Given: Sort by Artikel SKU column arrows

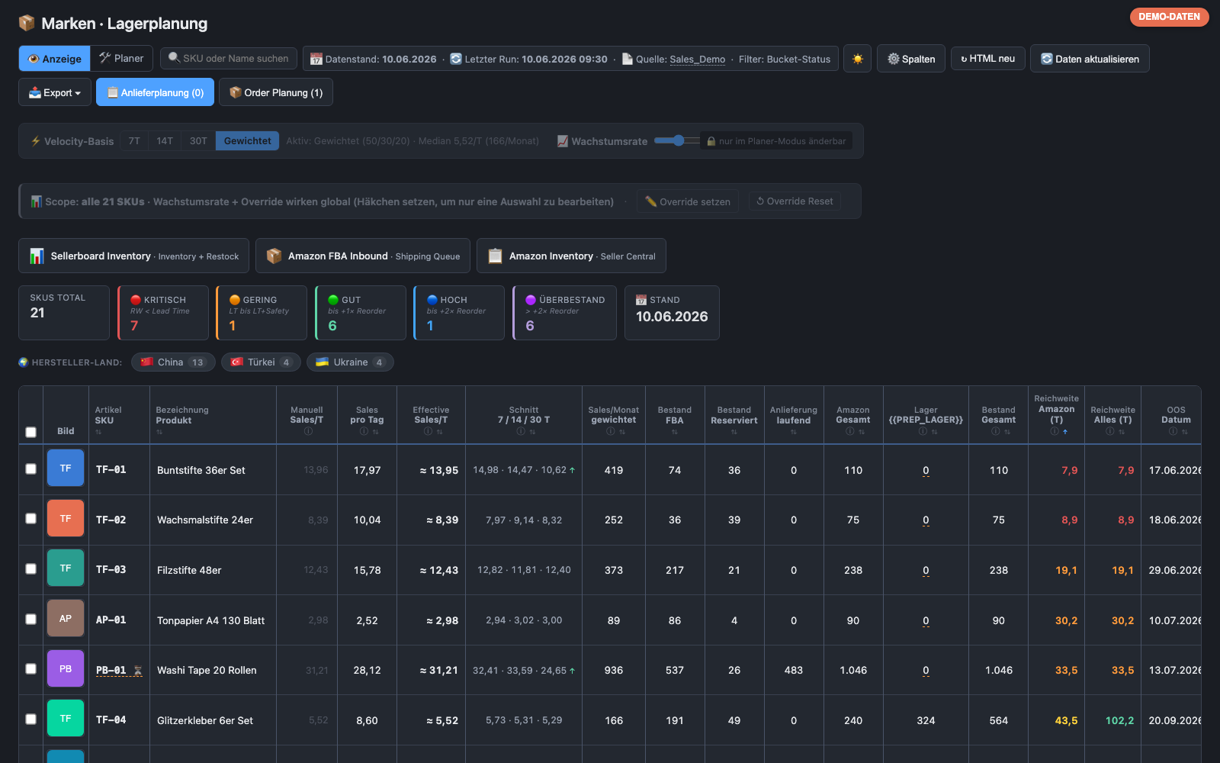Looking at the screenshot, I should tap(98, 432).
